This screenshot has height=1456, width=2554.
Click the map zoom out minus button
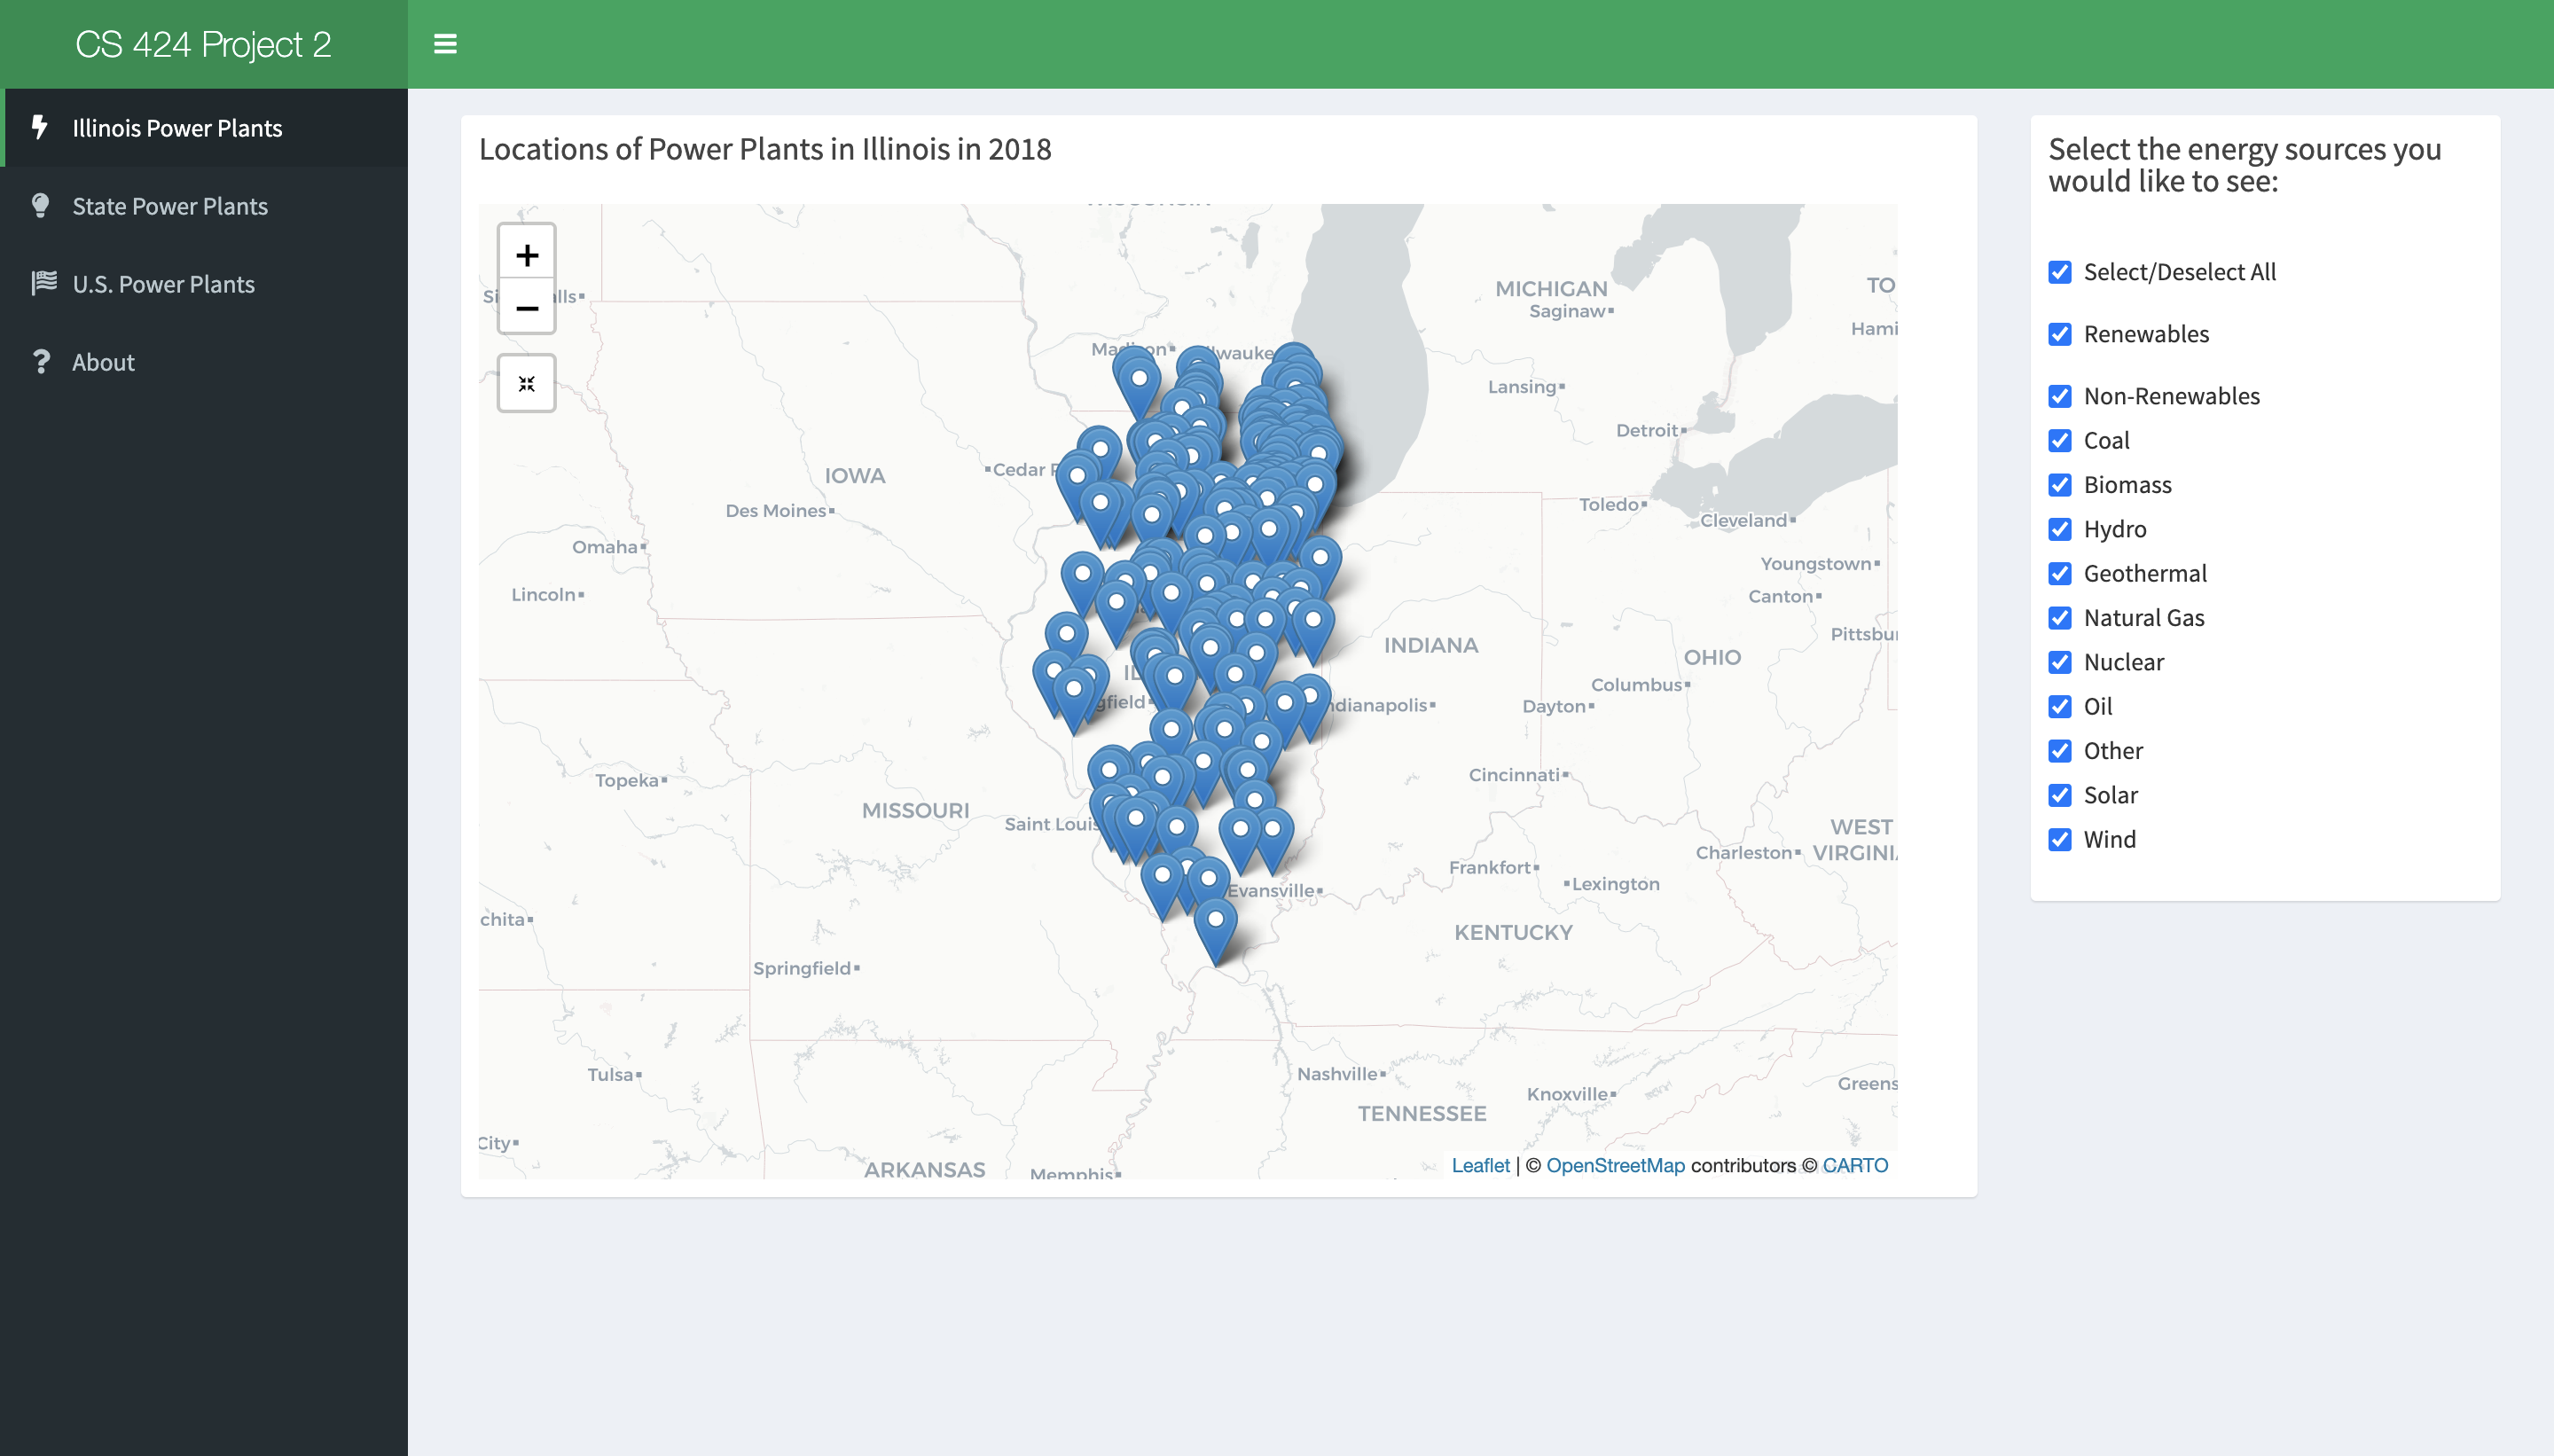pyautogui.click(x=527, y=307)
